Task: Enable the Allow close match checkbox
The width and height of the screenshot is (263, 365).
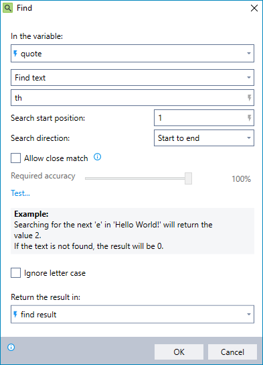Action: (x=16, y=158)
